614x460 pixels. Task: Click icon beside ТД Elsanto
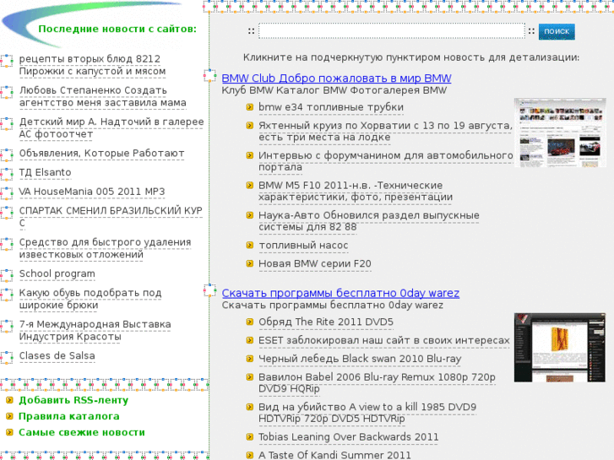click(7, 175)
